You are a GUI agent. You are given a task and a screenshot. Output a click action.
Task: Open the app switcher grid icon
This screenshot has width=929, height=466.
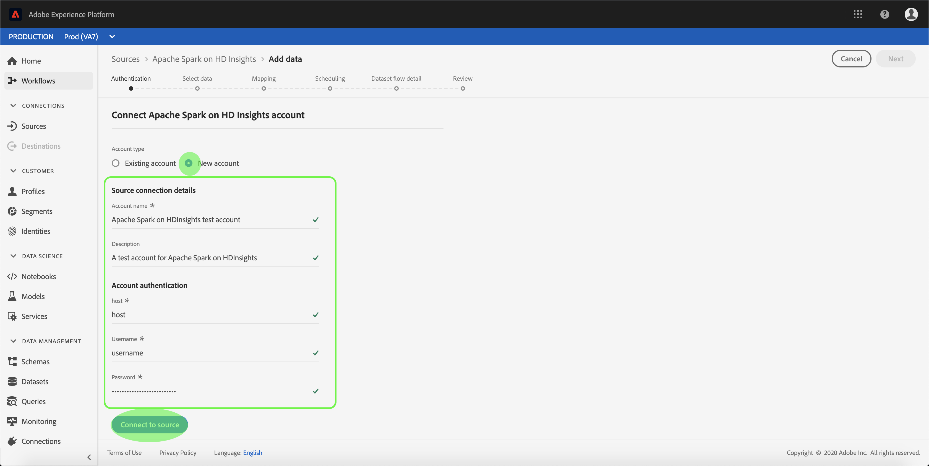[858, 14]
